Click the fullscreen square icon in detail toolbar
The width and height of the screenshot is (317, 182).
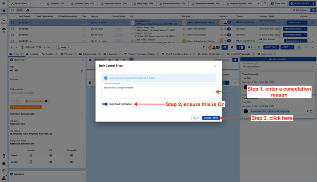tap(306, 47)
